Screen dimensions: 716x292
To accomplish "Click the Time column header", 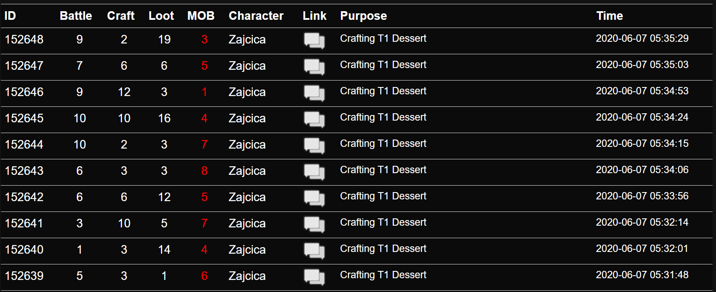I will [609, 16].
